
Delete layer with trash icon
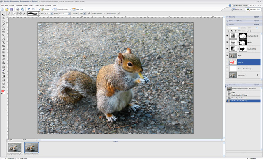click(235, 31)
